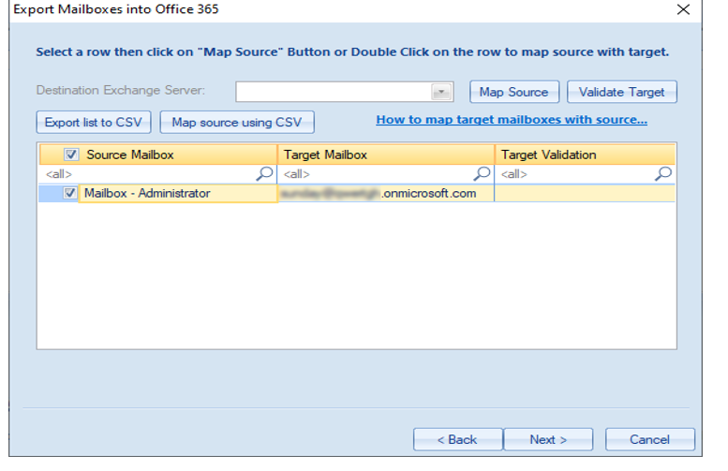Open the How to map target mailboxes link

point(512,120)
